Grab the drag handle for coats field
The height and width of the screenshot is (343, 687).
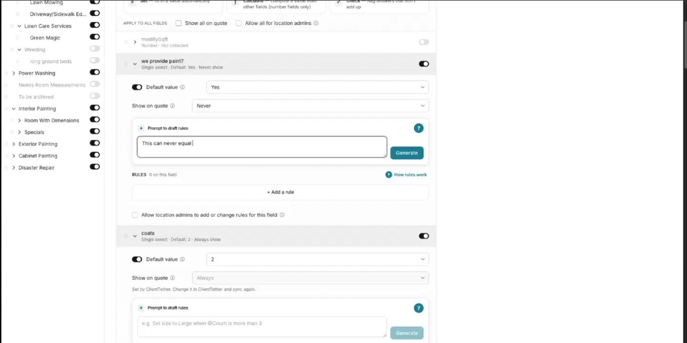click(126, 236)
